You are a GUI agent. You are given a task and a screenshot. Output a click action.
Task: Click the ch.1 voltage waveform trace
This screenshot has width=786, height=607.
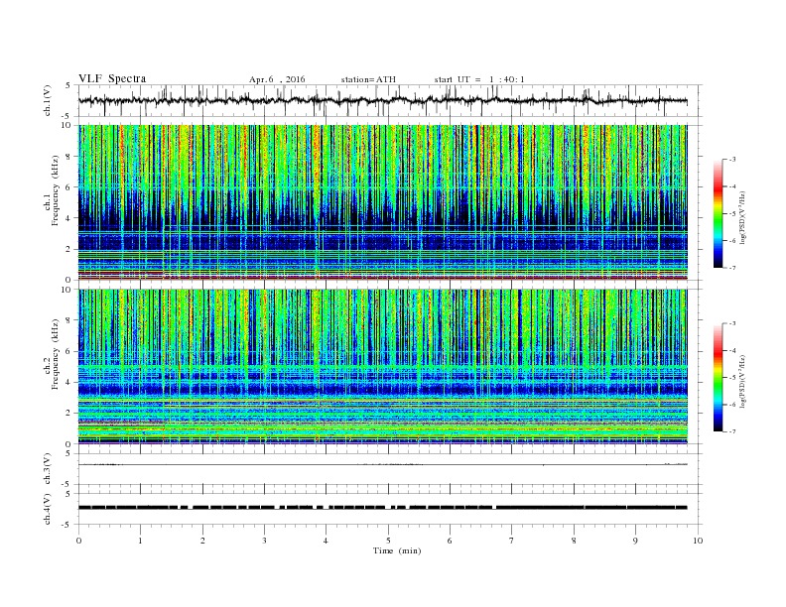(382, 100)
